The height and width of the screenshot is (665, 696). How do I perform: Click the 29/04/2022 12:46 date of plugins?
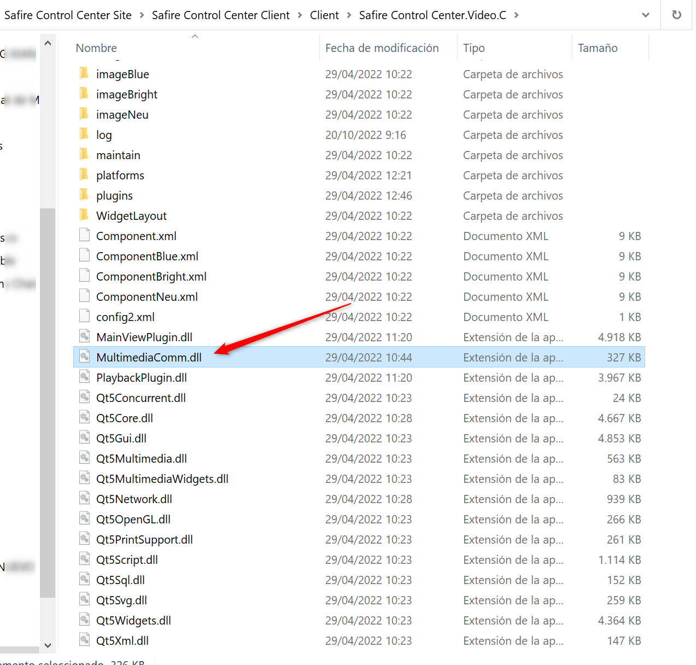tap(369, 196)
